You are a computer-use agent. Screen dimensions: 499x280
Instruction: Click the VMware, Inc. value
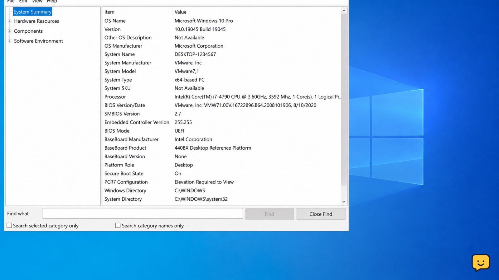[189, 63]
